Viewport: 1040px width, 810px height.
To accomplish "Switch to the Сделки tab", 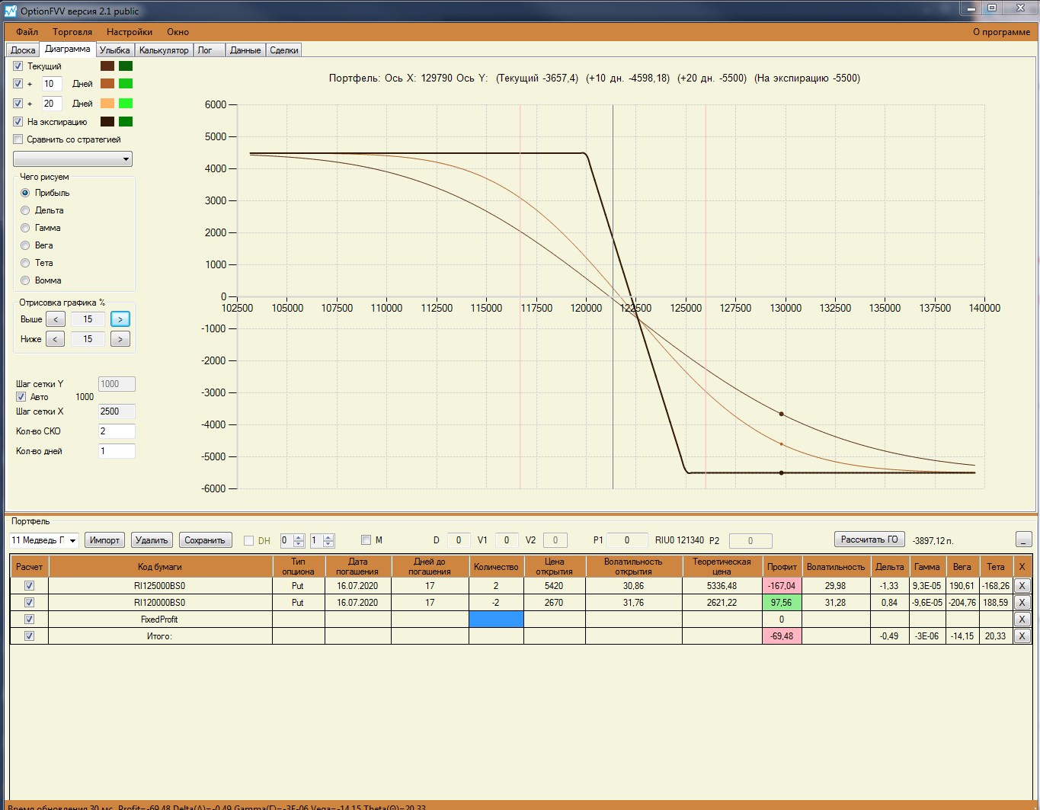I will click(x=284, y=50).
